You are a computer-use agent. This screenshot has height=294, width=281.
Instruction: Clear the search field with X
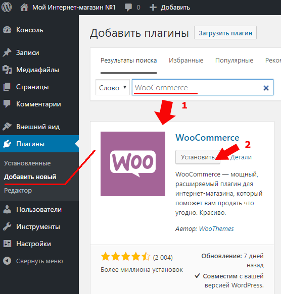[x=266, y=88]
